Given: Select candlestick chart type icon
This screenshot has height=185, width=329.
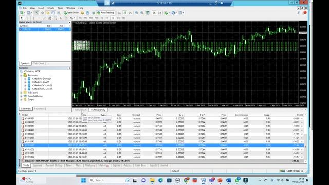Looking at the screenshot, I should (x=125, y=13).
